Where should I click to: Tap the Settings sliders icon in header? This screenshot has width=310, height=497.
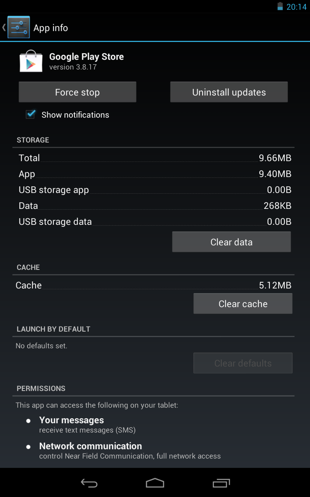19,27
